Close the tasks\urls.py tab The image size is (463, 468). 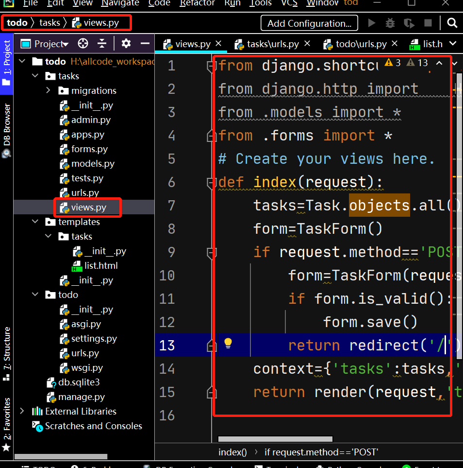(x=307, y=44)
